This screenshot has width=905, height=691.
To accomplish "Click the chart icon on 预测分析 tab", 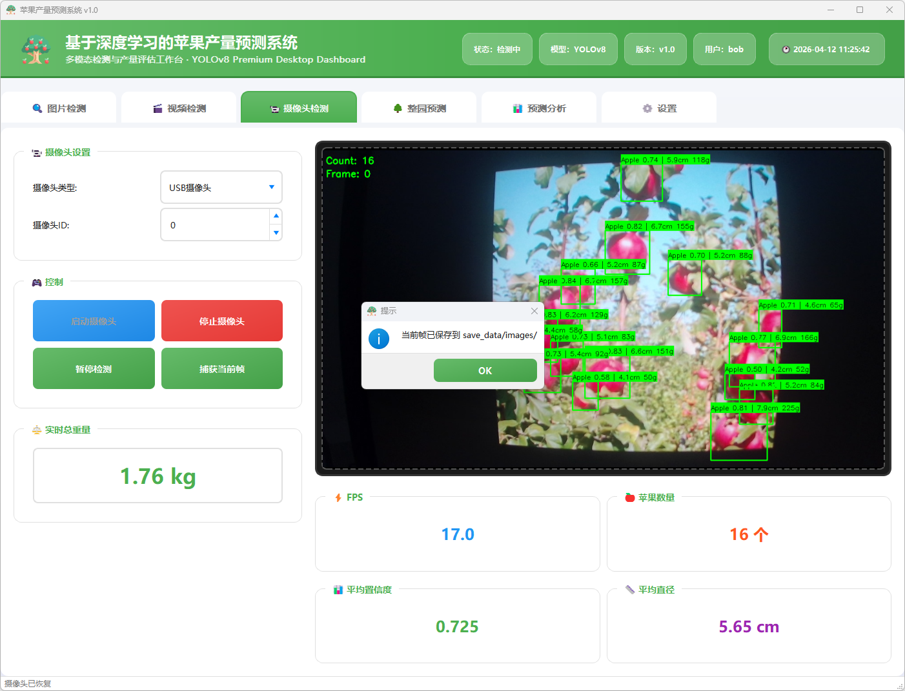I will coord(518,108).
